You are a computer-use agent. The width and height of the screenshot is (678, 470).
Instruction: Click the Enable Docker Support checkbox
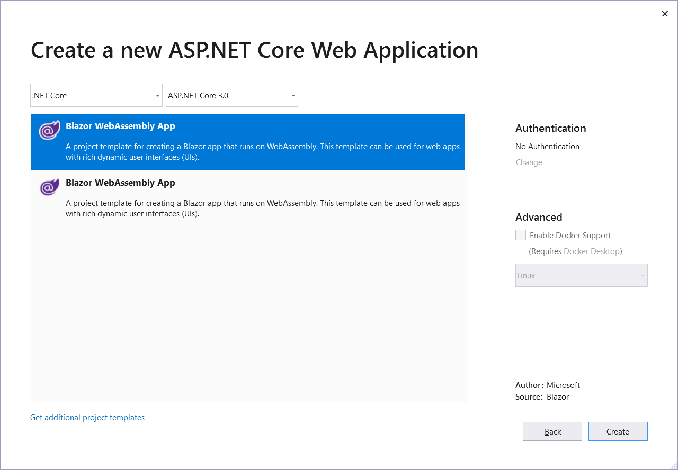tap(520, 235)
